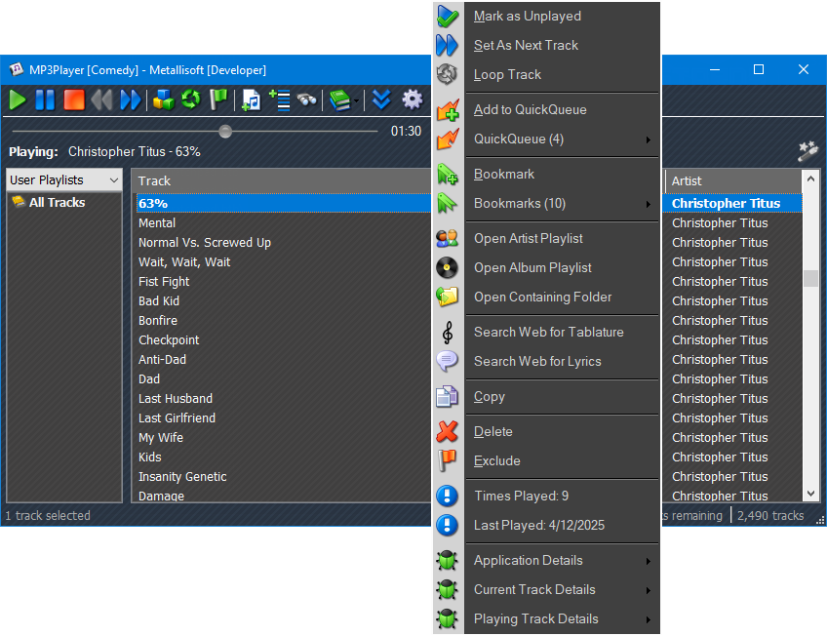Click the green Play button
Image resolution: width=827 pixels, height=636 pixels.
click(18, 99)
